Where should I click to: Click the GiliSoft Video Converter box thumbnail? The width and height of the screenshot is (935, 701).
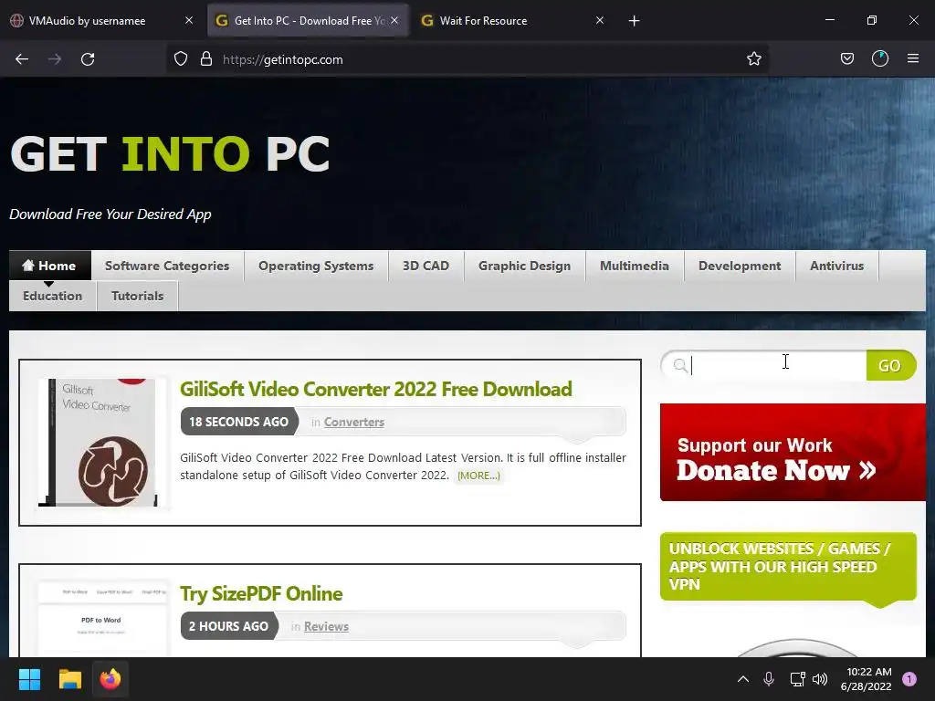[x=101, y=443]
